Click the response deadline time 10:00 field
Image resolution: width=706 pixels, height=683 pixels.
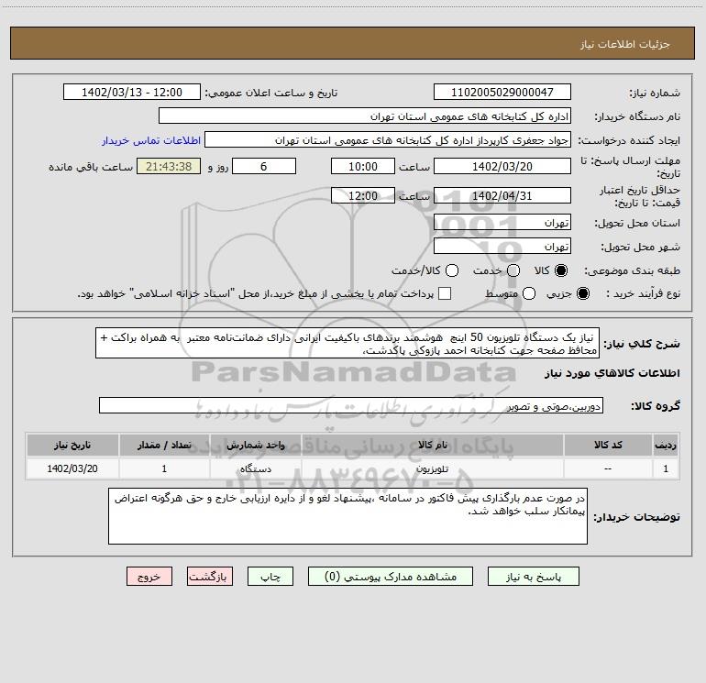pyautogui.click(x=363, y=166)
